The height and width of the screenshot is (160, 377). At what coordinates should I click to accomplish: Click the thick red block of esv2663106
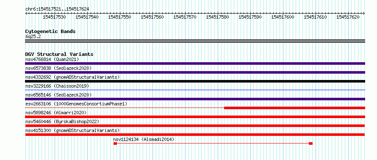click(294, 108)
